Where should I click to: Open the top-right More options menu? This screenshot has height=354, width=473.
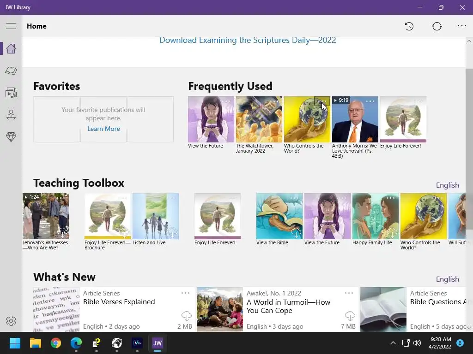click(x=462, y=26)
